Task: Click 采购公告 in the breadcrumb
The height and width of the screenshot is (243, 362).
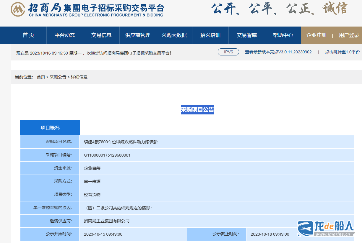Action: [58, 77]
